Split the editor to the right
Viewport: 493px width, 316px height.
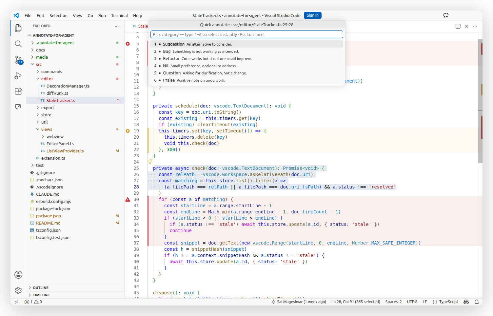coord(458,26)
